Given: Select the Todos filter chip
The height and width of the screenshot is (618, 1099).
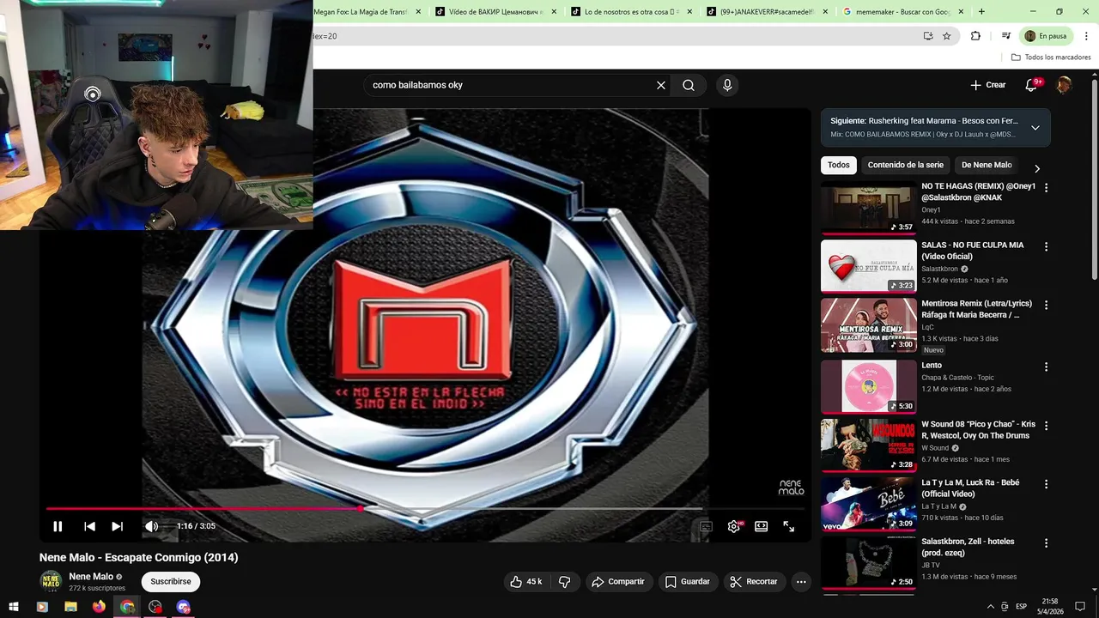Looking at the screenshot, I should pyautogui.click(x=839, y=165).
